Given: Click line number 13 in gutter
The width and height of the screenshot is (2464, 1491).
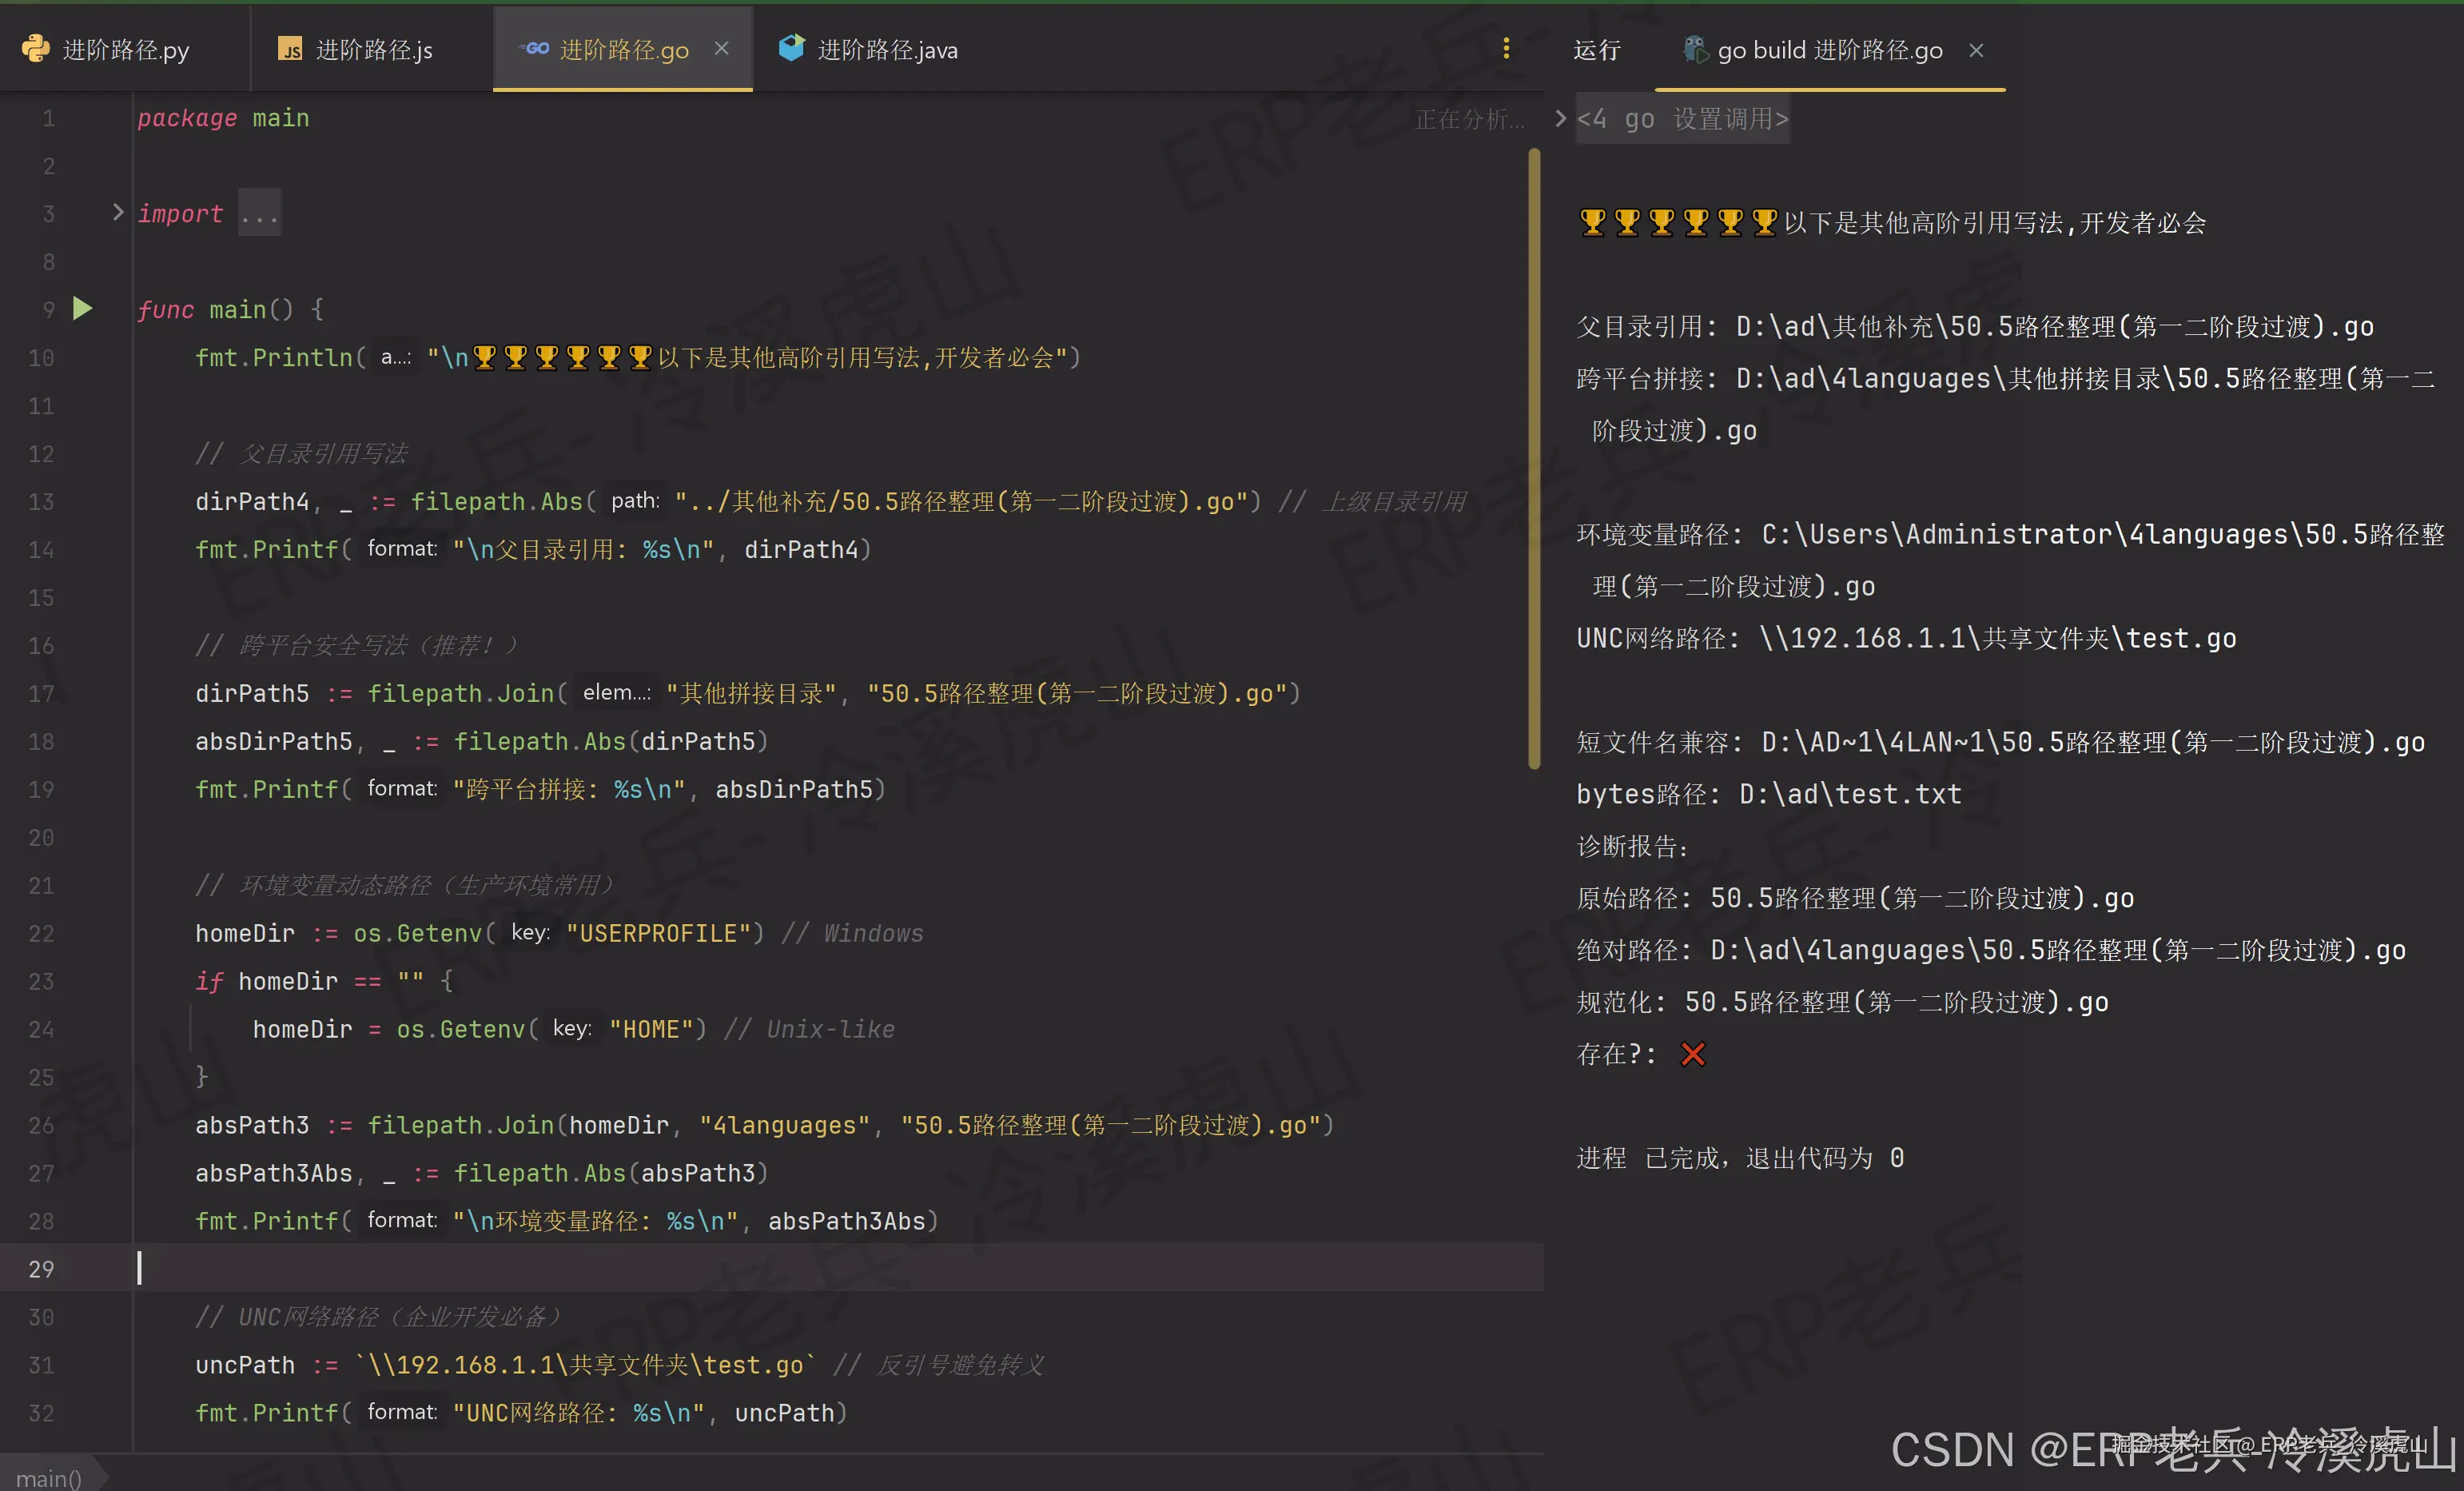Looking at the screenshot, I should coord(41,502).
